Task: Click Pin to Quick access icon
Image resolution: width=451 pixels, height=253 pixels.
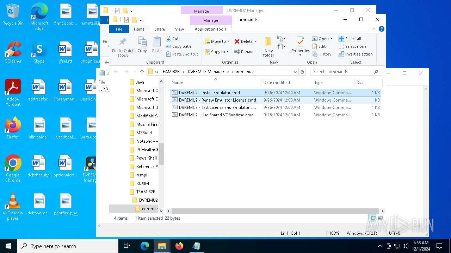Action: (123, 47)
